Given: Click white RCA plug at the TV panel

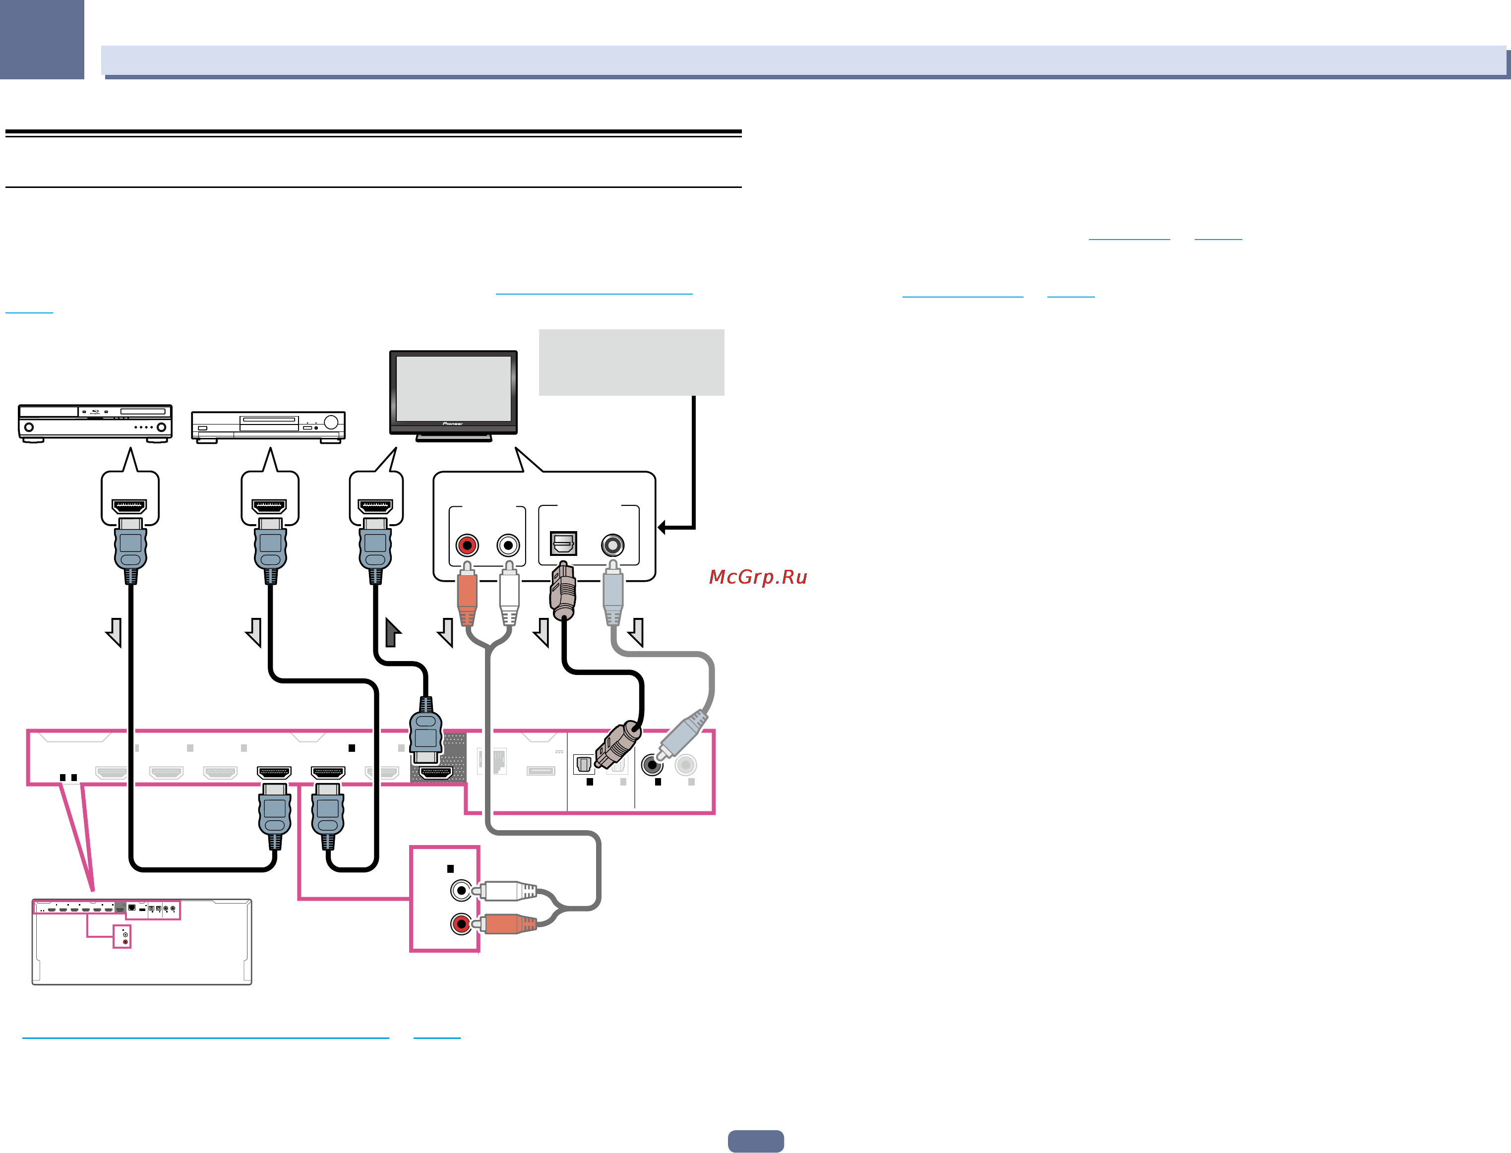Looking at the screenshot, I should tap(508, 594).
